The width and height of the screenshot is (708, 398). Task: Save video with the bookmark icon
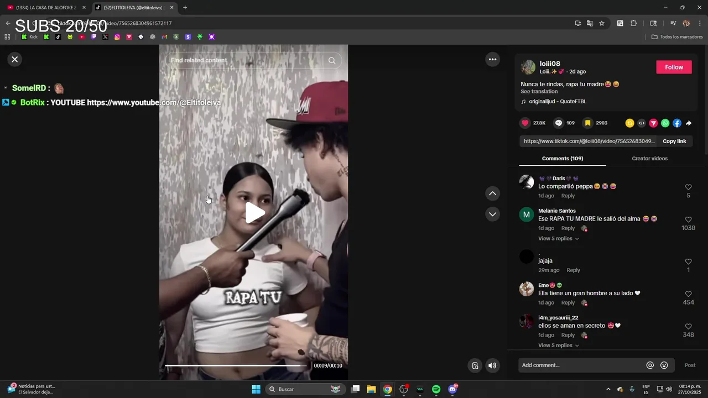point(588,123)
